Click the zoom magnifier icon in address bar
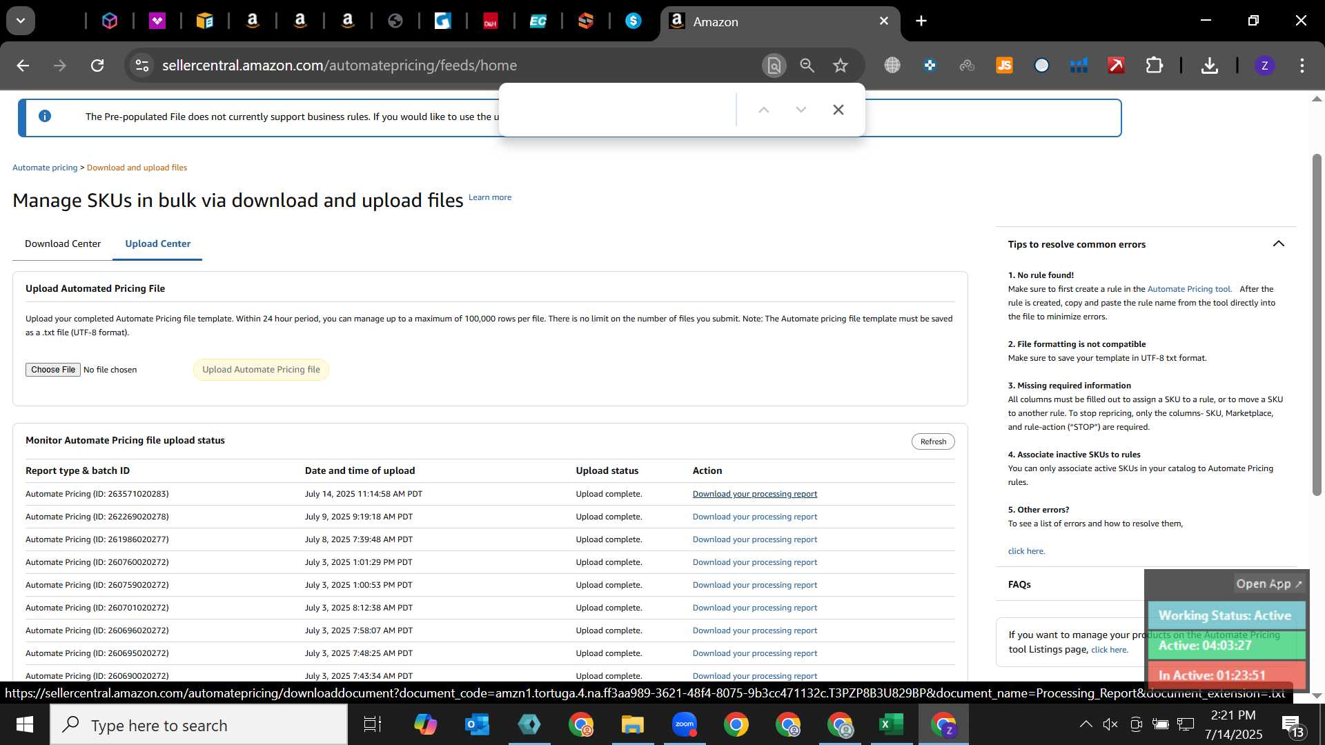This screenshot has width=1325, height=745. coord(807,66)
